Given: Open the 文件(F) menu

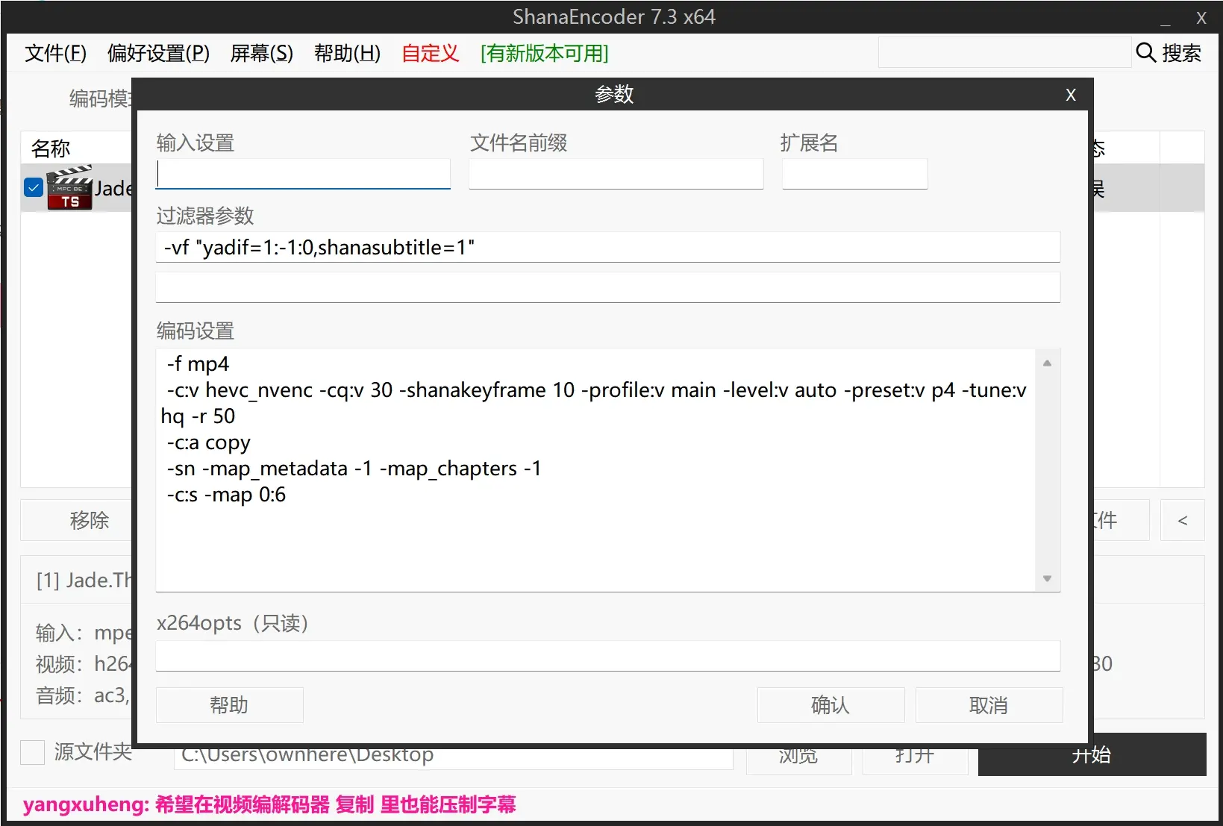Looking at the screenshot, I should coord(56,54).
